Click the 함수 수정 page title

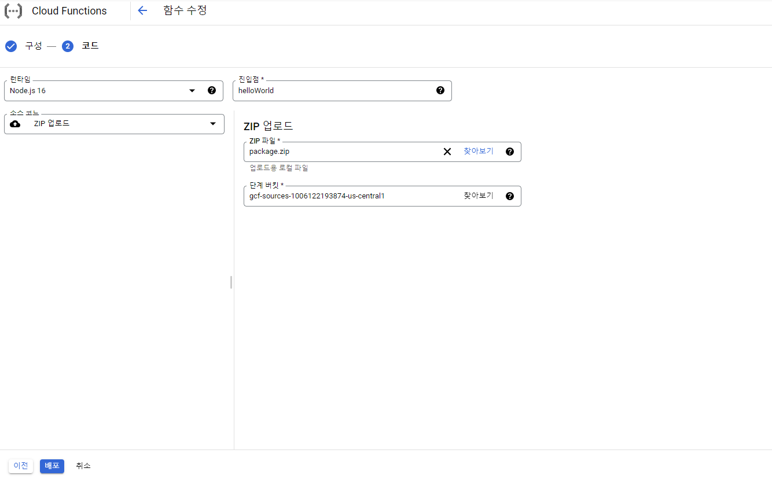[185, 10]
